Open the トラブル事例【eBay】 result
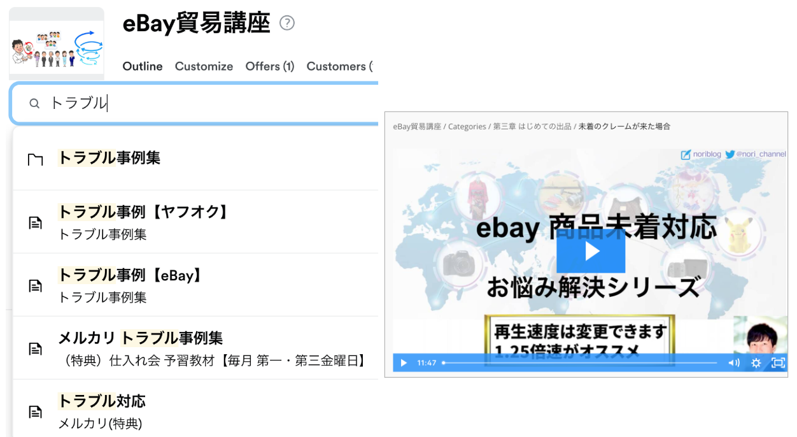Viewport: 797px width, 437px height. click(195, 285)
